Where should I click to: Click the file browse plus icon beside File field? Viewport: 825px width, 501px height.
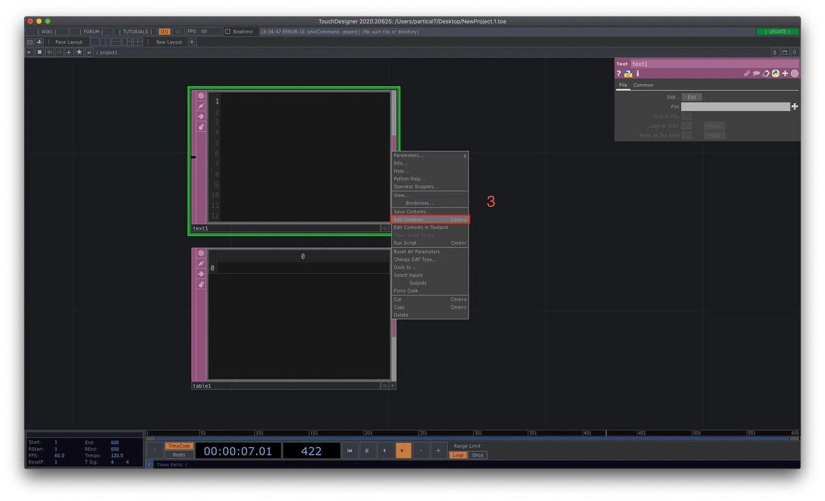[x=794, y=106]
